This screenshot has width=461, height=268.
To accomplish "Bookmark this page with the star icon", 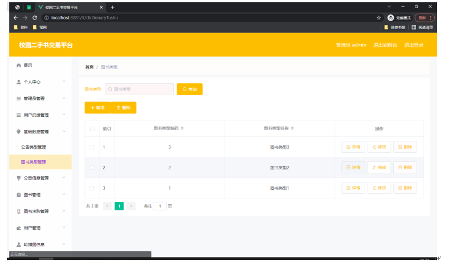I will point(379,18).
